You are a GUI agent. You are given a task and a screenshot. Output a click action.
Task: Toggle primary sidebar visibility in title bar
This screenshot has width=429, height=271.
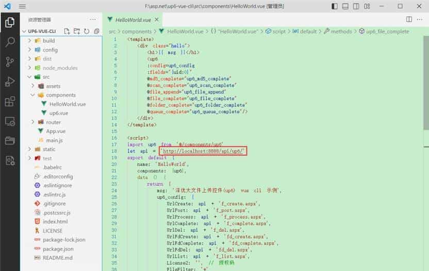[336, 6]
